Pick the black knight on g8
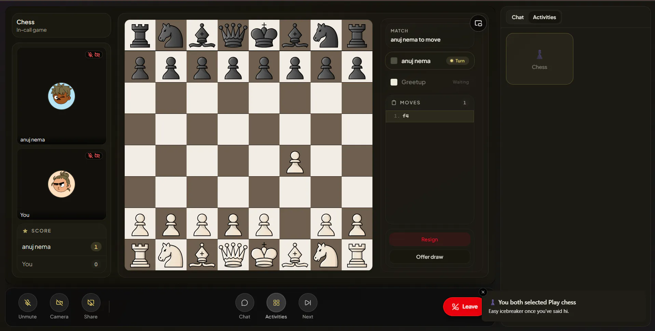The height and width of the screenshot is (331, 655). 326,35
